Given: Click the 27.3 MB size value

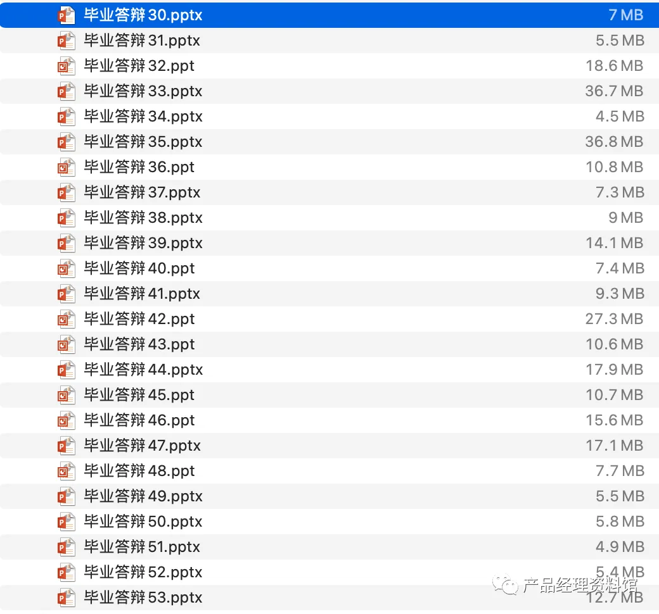Looking at the screenshot, I should pos(614,319).
